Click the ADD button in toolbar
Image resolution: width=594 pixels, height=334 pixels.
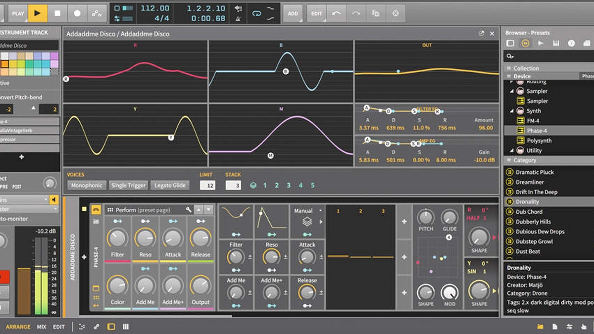click(293, 13)
